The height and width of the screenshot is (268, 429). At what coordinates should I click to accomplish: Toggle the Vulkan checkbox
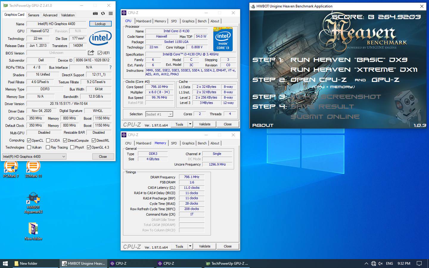(29, 147)
